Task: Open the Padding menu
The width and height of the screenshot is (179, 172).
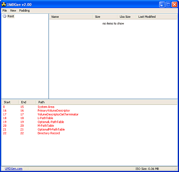Action: pos(24,11)
